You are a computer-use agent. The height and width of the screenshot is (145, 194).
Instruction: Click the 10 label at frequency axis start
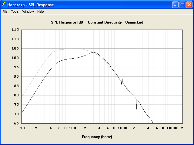pos(22,128)
